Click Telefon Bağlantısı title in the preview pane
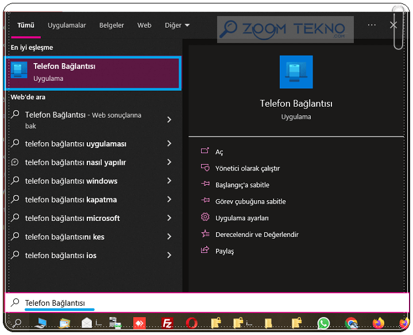 (x=296, y=104)
